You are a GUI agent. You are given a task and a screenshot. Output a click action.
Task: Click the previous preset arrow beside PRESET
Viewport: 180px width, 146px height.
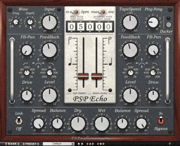[x=24, y=144]
